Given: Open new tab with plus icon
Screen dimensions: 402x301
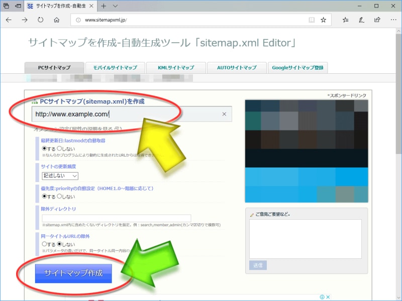Looking at the screenshot, I should [104, 6].
